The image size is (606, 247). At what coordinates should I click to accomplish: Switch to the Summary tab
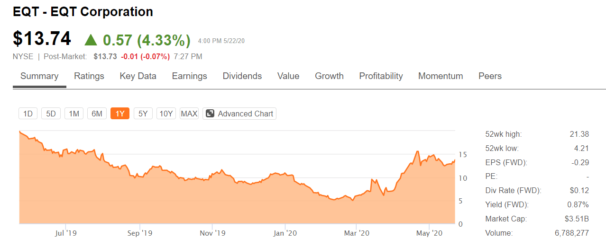tap(39, 76)
